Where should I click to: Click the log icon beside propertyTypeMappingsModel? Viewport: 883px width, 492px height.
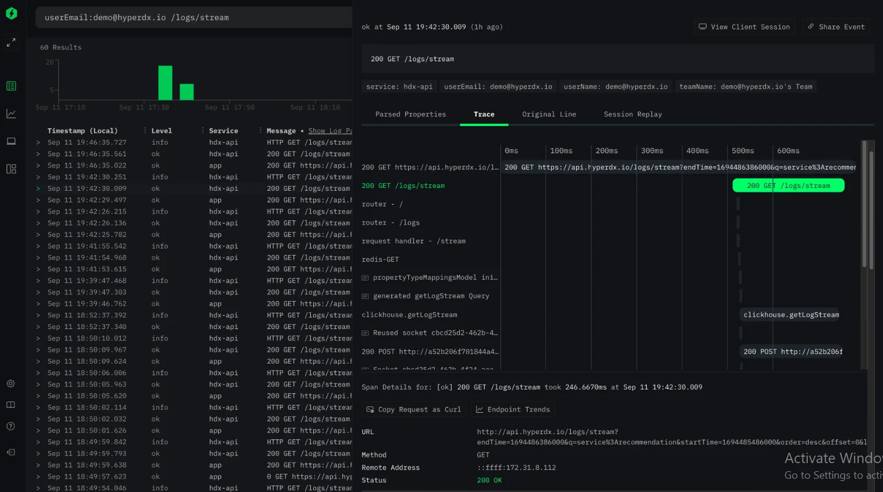point(365,278)
